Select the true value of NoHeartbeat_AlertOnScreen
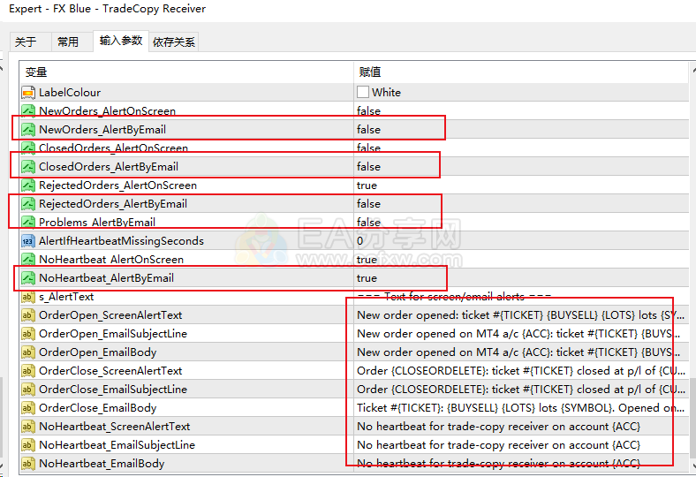This screenshot has height=477, width=696. click(367, 260)
